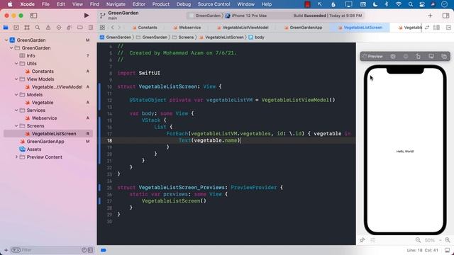Image resolution: width=454 pixels, height=255 pixels.
Task: Open the Navigate menu
Action: click(x=116, y=4)
